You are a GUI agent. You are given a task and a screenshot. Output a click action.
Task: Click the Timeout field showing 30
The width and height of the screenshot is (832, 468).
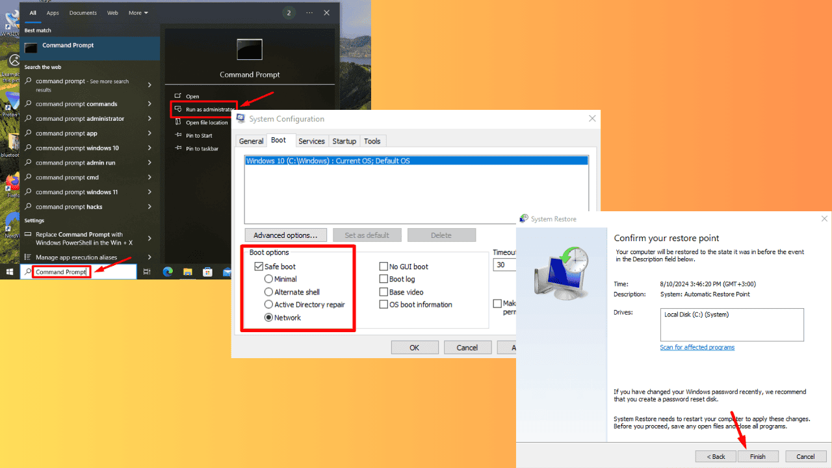click(504, 265)
